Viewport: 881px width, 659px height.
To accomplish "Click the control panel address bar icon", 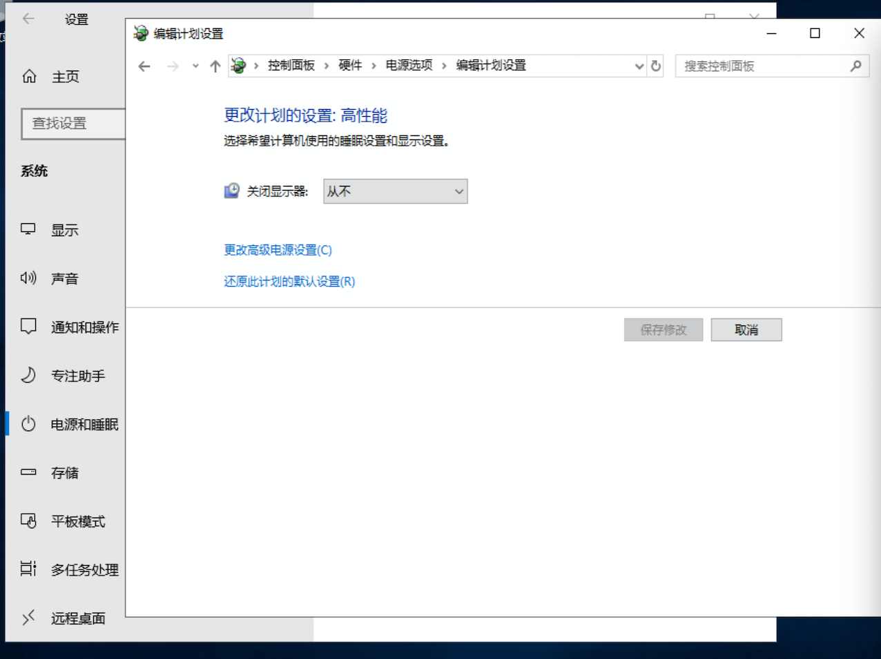I will tap(238, 66).
